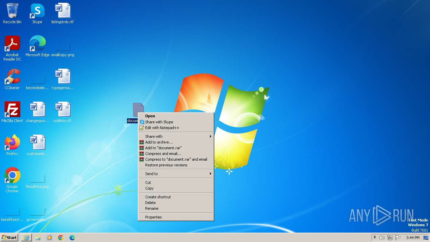430x242 pixels.
Task: Choose Restore previous versions
Action: pos(176,165)
